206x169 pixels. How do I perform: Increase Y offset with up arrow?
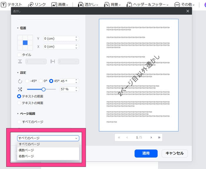pyautogui.click(x=76, y=37)
